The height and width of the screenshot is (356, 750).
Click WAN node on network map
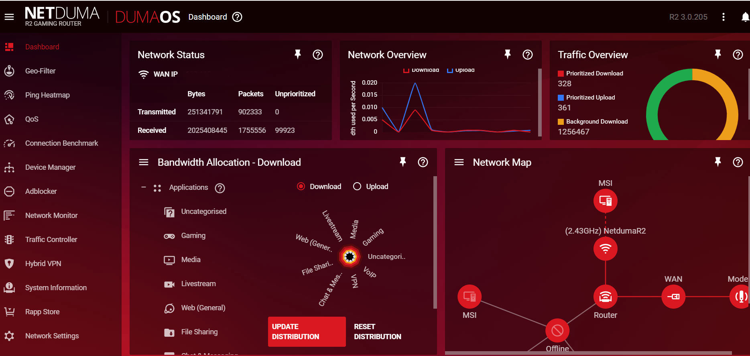click(x=673, y=297)
